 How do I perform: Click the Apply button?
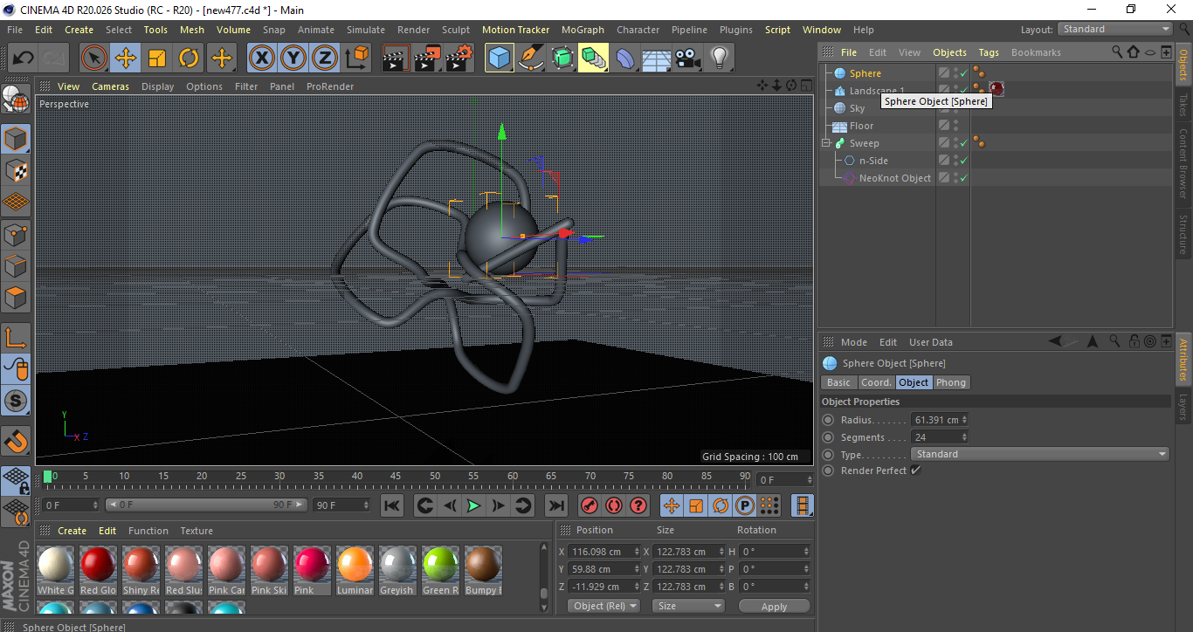pos(774,606)
